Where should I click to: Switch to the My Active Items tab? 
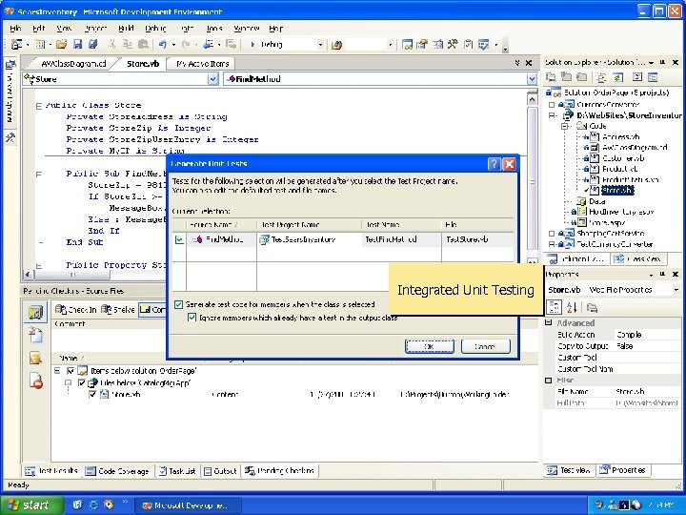(x=203, y=64)
